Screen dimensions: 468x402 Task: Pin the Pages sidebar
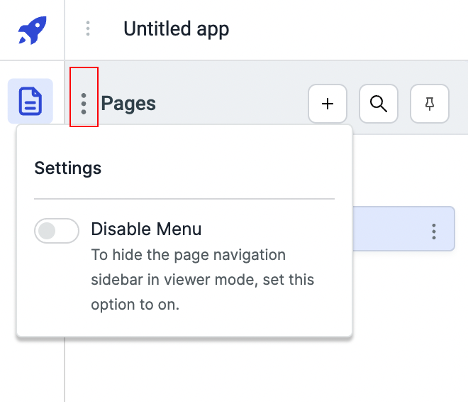pos(430,104)
